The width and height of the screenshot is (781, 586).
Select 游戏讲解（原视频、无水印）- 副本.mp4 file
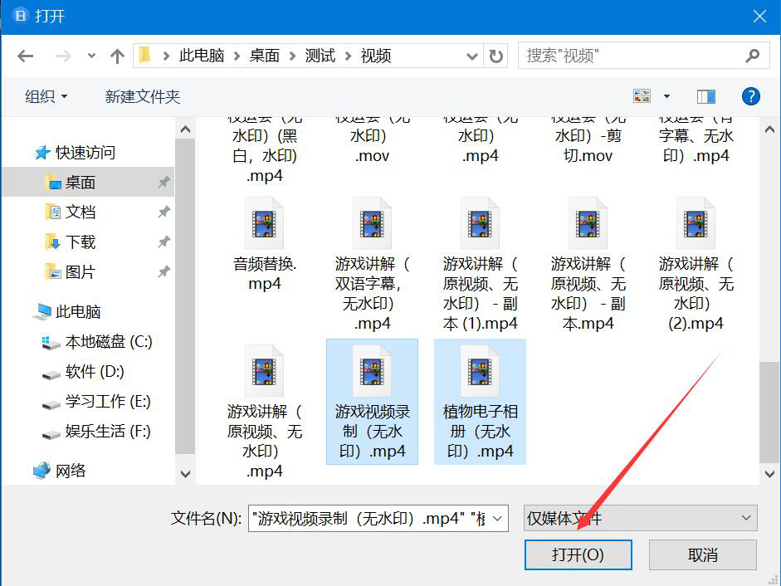pos(588,264)
